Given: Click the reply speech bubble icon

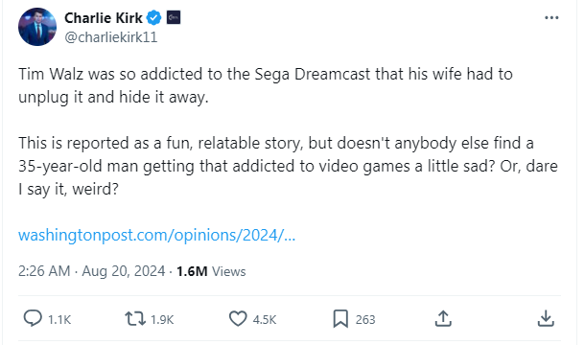Looking at the screenshot, I should [x=33, y=319].
